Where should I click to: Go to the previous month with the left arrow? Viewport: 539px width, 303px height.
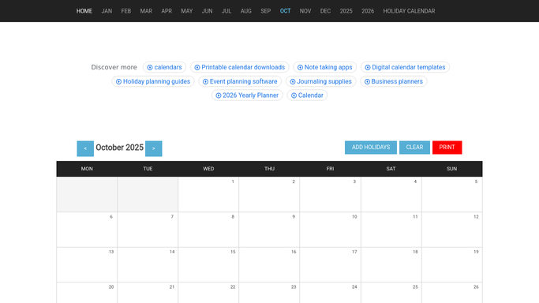85,148
